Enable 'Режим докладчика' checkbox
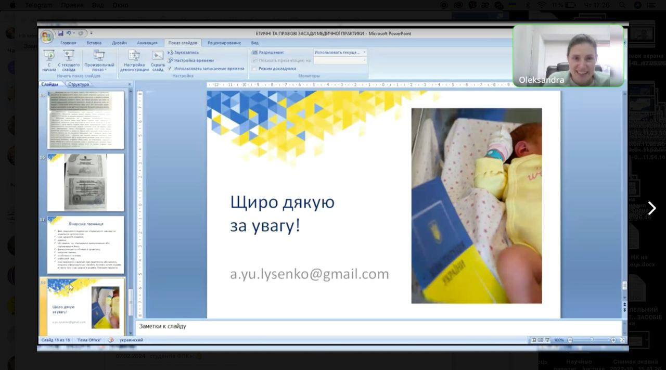The height and width of the screenshot is (370, 666). [254, 69]
